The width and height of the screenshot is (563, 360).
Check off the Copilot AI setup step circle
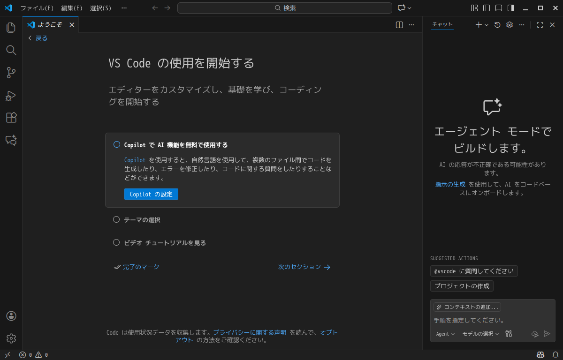tap(116, 144)
